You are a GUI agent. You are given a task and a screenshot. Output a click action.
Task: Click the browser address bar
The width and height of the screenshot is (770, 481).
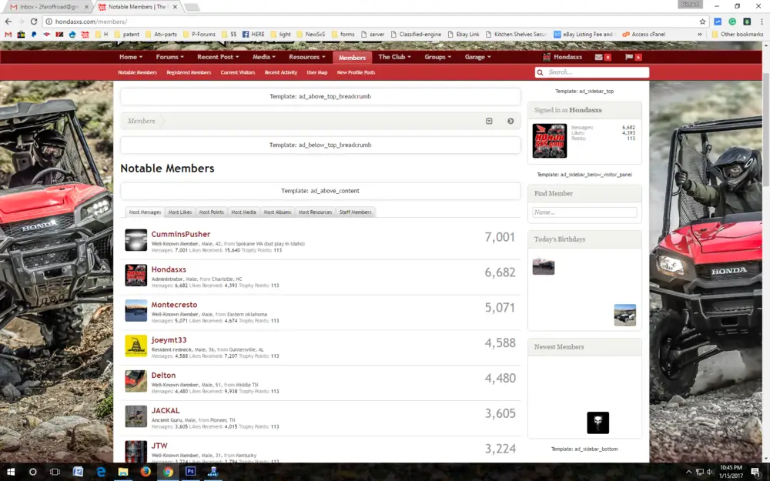(373, 22)
